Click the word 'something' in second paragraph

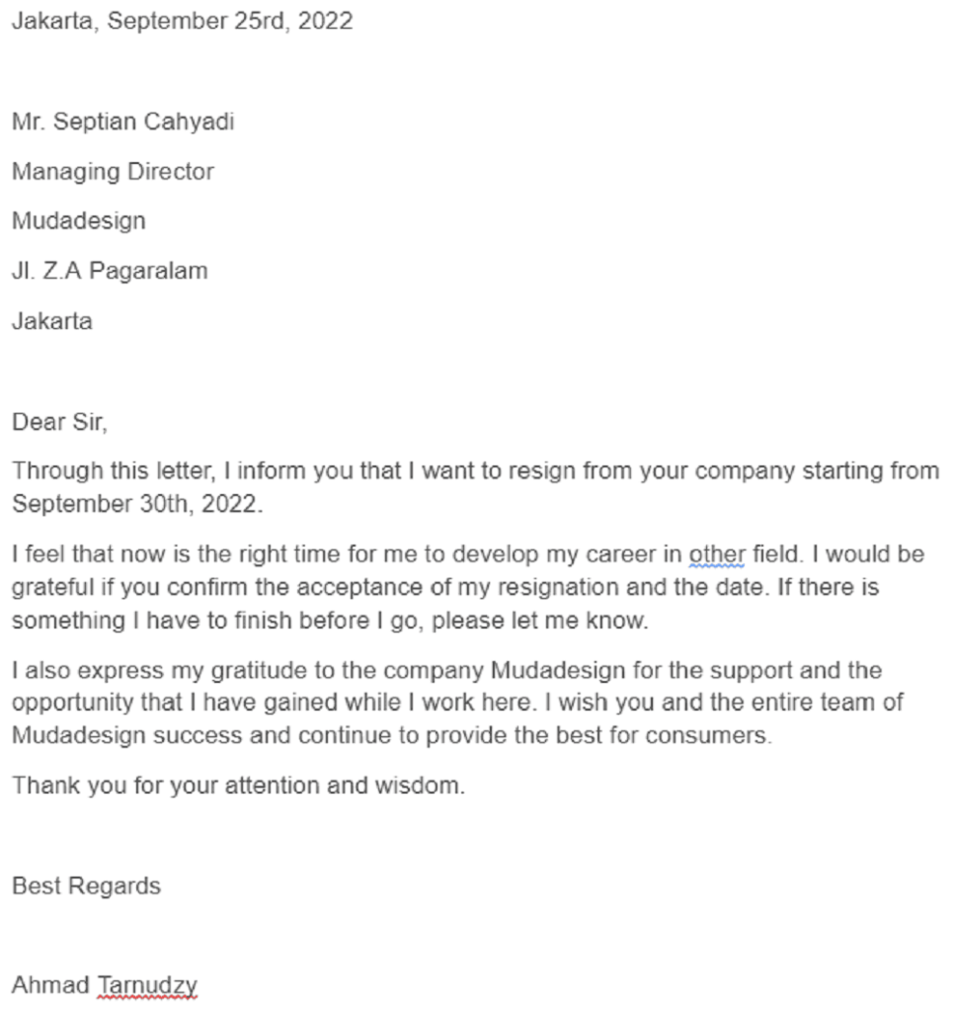68,621
